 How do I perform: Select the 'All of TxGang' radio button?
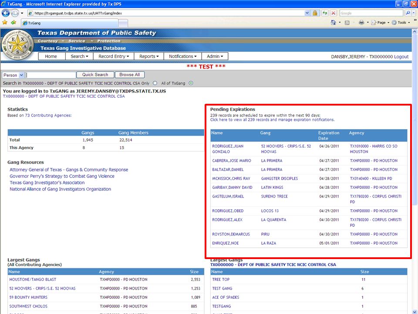[191, 83]
